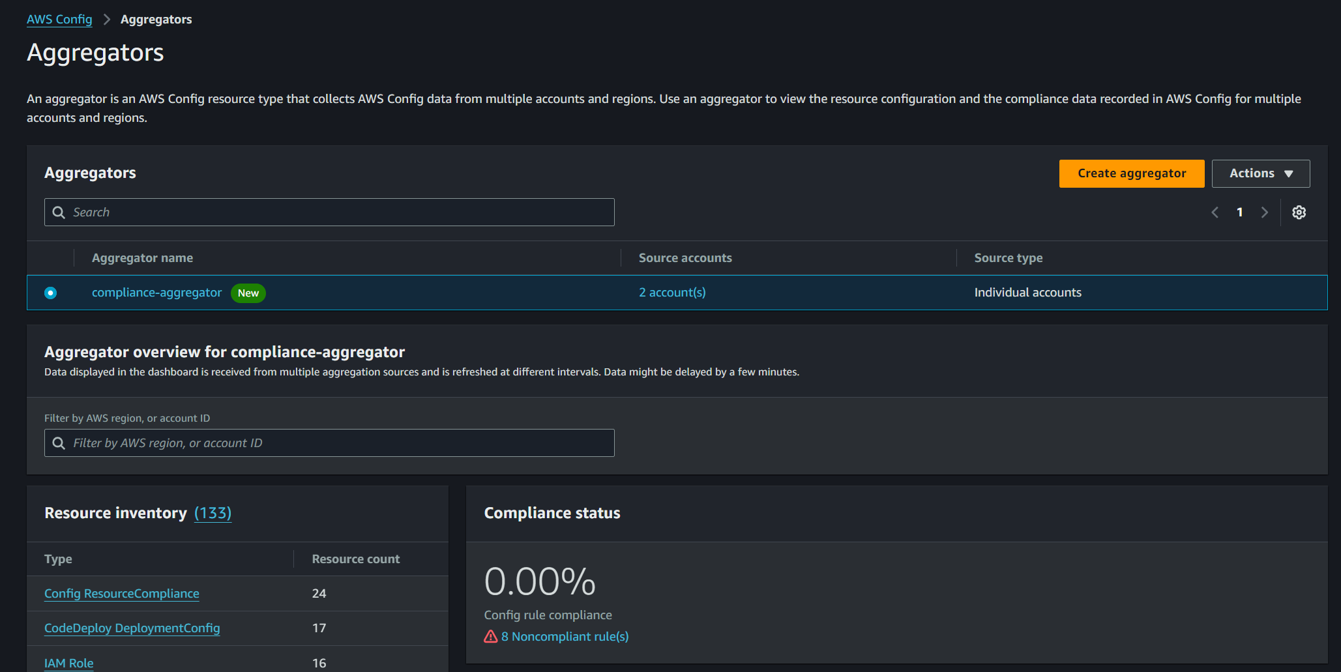Click Resource count column header

tap(356, 559)
